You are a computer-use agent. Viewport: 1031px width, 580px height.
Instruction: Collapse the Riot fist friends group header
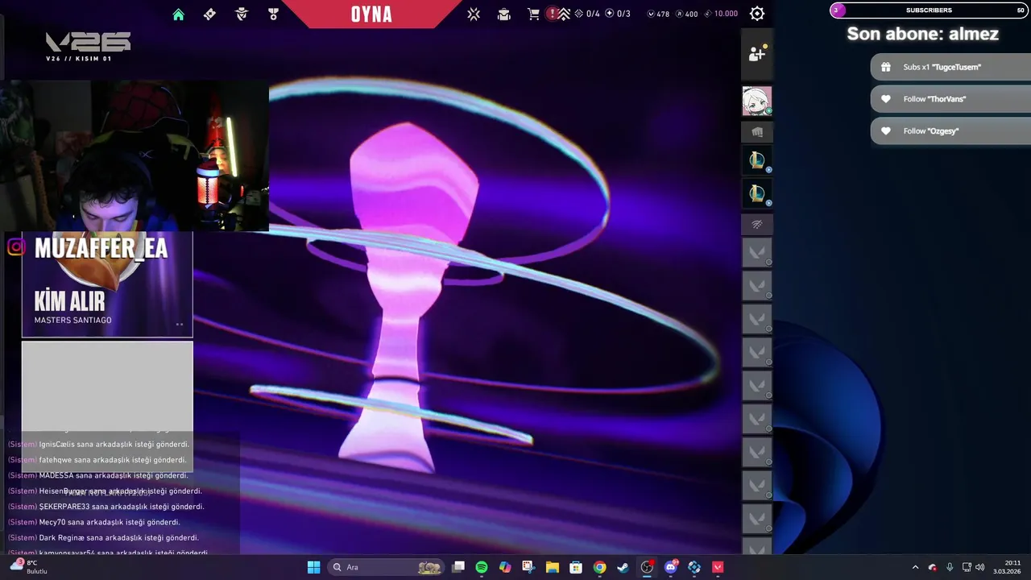click(x=757, y=132)
